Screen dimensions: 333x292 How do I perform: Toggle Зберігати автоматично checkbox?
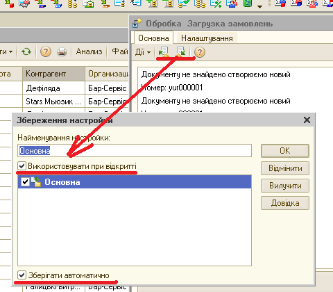click(22, 275)
